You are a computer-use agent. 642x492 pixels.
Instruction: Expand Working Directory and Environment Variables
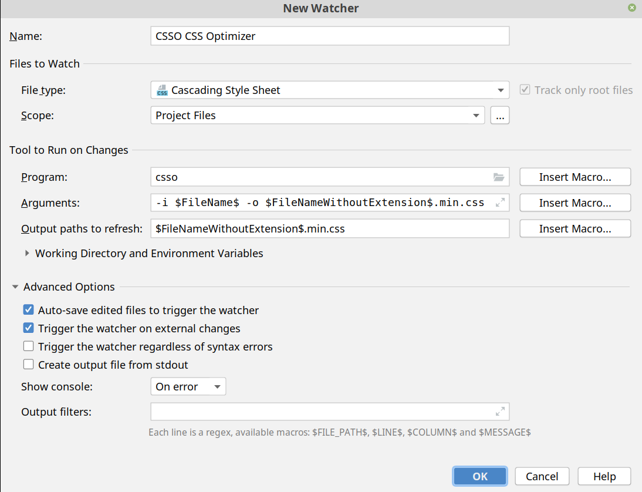27,254
